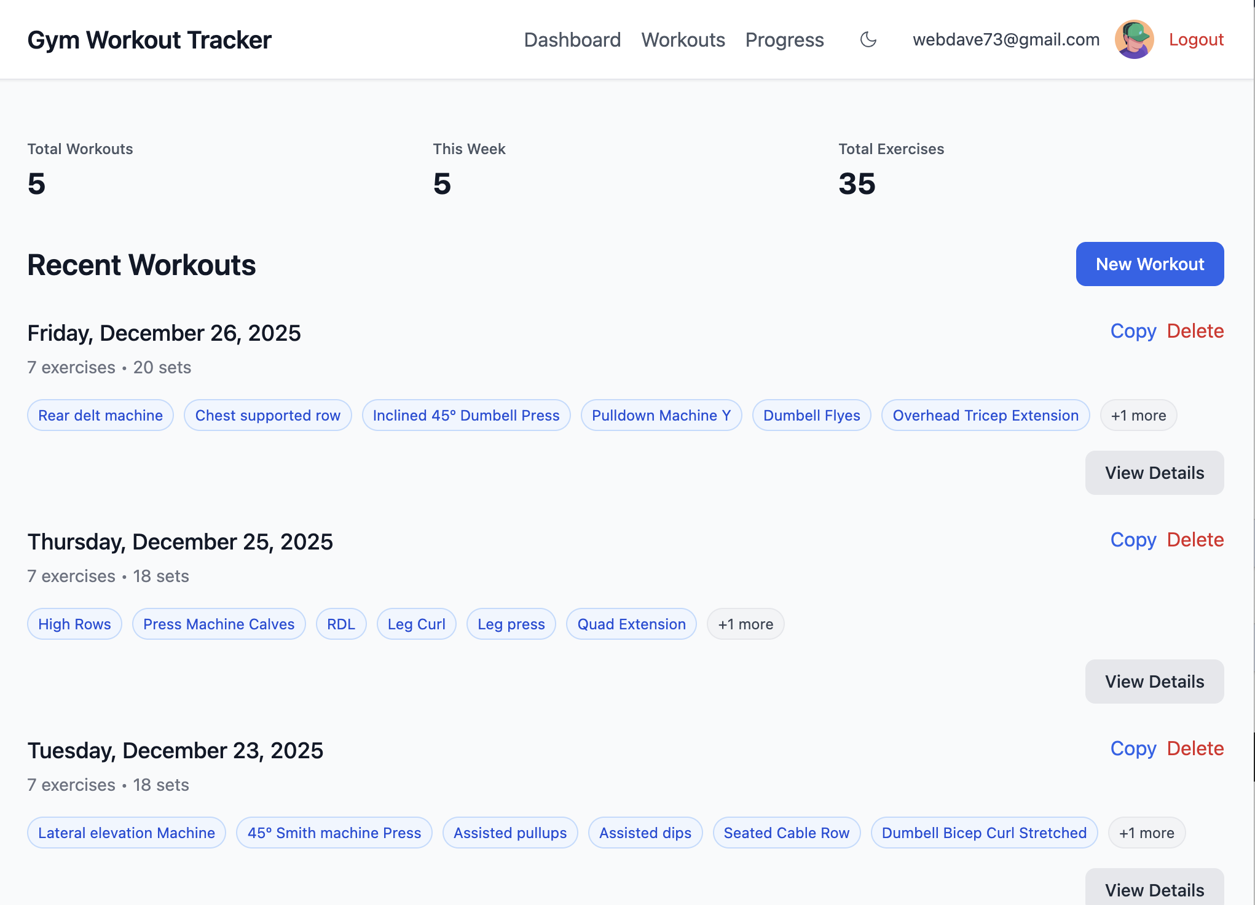Expand +1 more on Tuesday workout
This screenshot has height=905, width=1255.
pos(1146,833)
